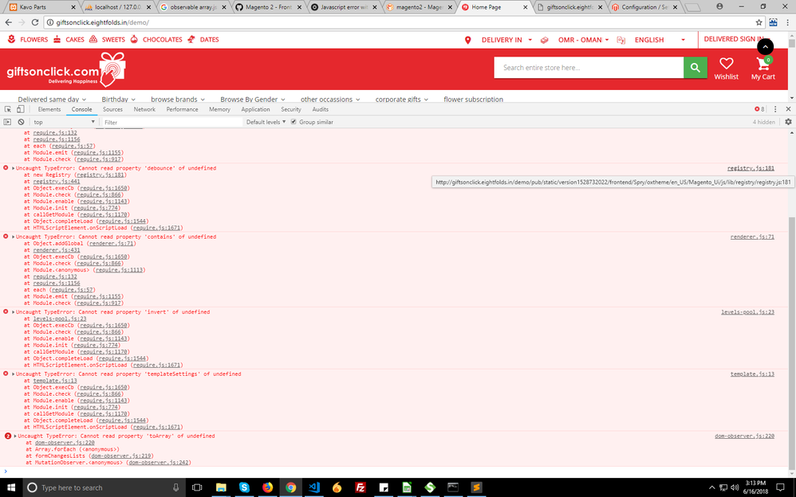Activate the DevTools inspect element tool
796x497 pixels.
[x=8, y=109]
